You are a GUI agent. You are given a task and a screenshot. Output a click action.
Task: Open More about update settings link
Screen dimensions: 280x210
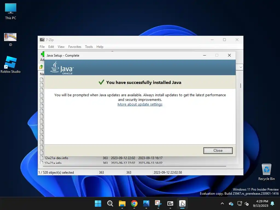pyautogui.click(x=140, y=104)
